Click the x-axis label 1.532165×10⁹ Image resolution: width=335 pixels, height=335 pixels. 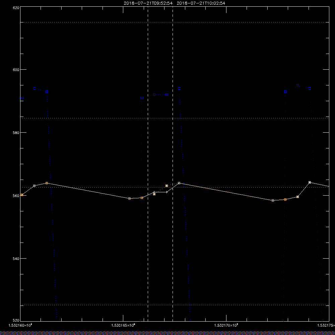123,325
